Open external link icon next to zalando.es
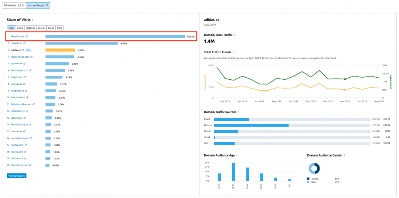The width and height of the screenshot is (399, 198). tap(24, 43)
